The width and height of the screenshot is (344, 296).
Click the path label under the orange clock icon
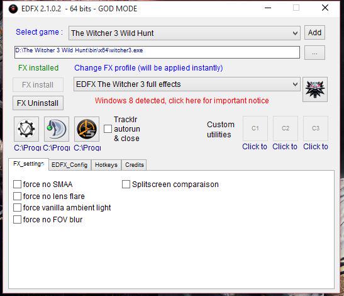click(87, 147)
